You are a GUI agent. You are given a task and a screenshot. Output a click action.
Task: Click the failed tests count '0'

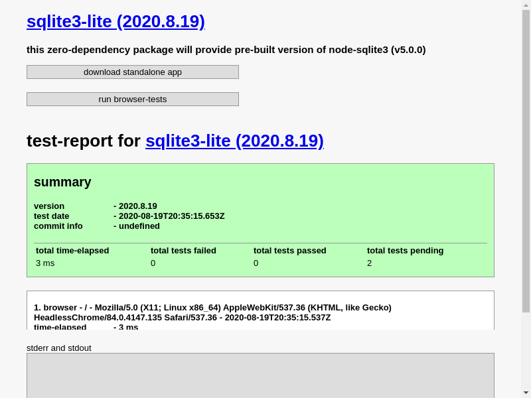pyautogui.click(x=153, y=263)
